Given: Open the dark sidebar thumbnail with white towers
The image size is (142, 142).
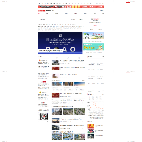Looking at the screenshot, I should coord(91,136).
